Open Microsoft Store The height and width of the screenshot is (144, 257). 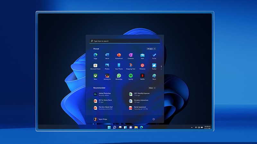click(x=95, y=67)
